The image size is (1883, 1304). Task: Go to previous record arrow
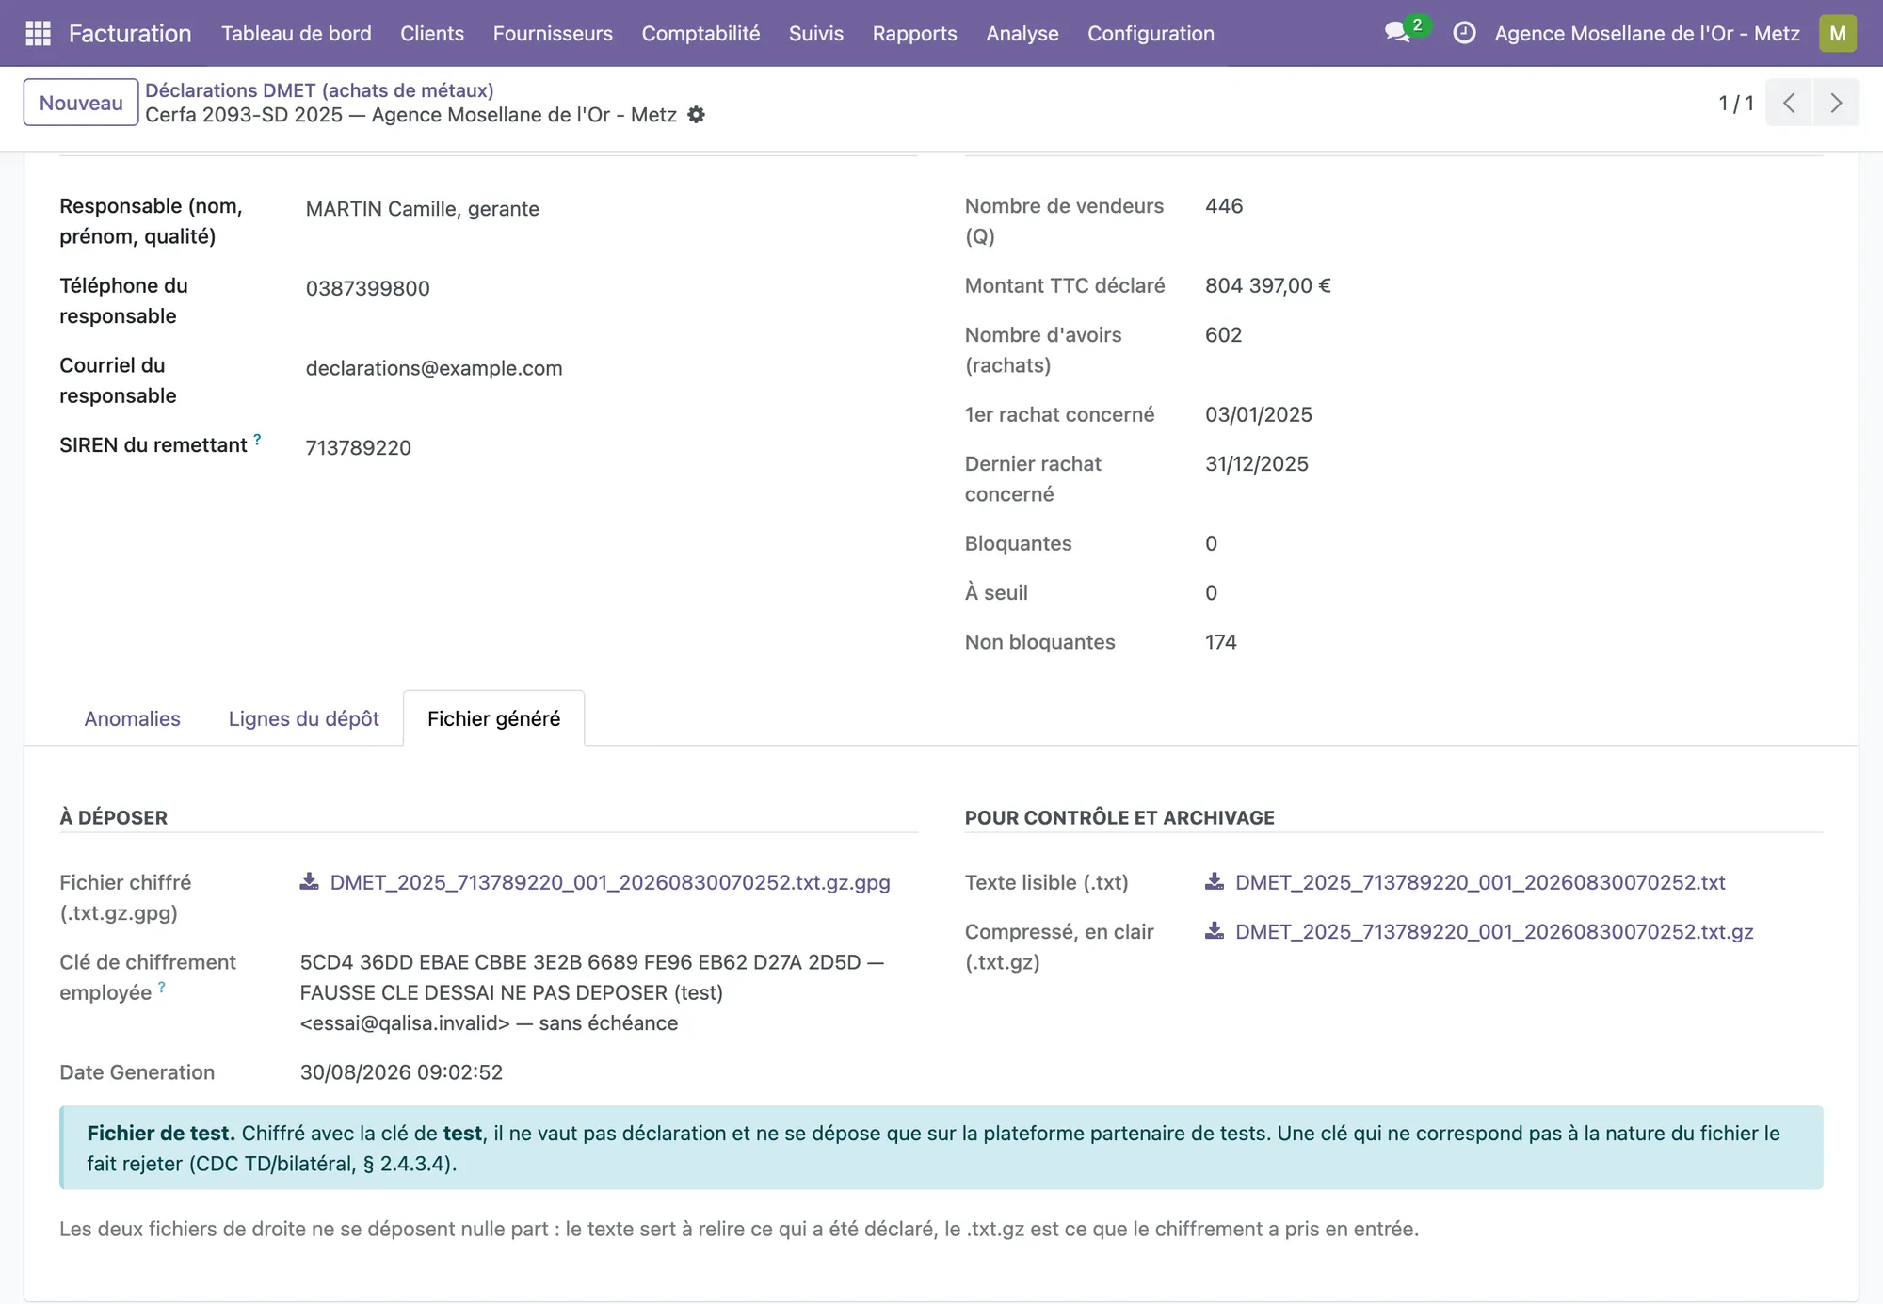tap(1789, 103)
